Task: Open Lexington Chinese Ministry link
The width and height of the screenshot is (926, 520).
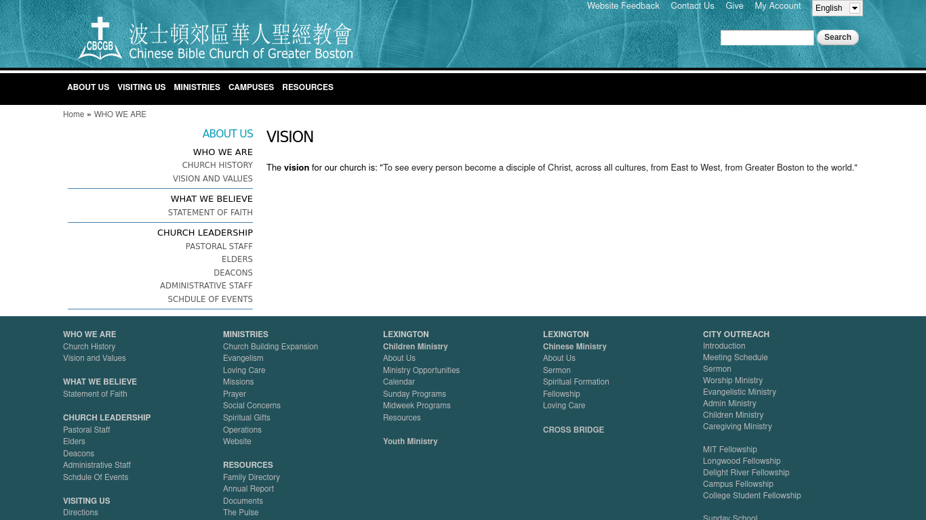Action: (x=575, y=347)
